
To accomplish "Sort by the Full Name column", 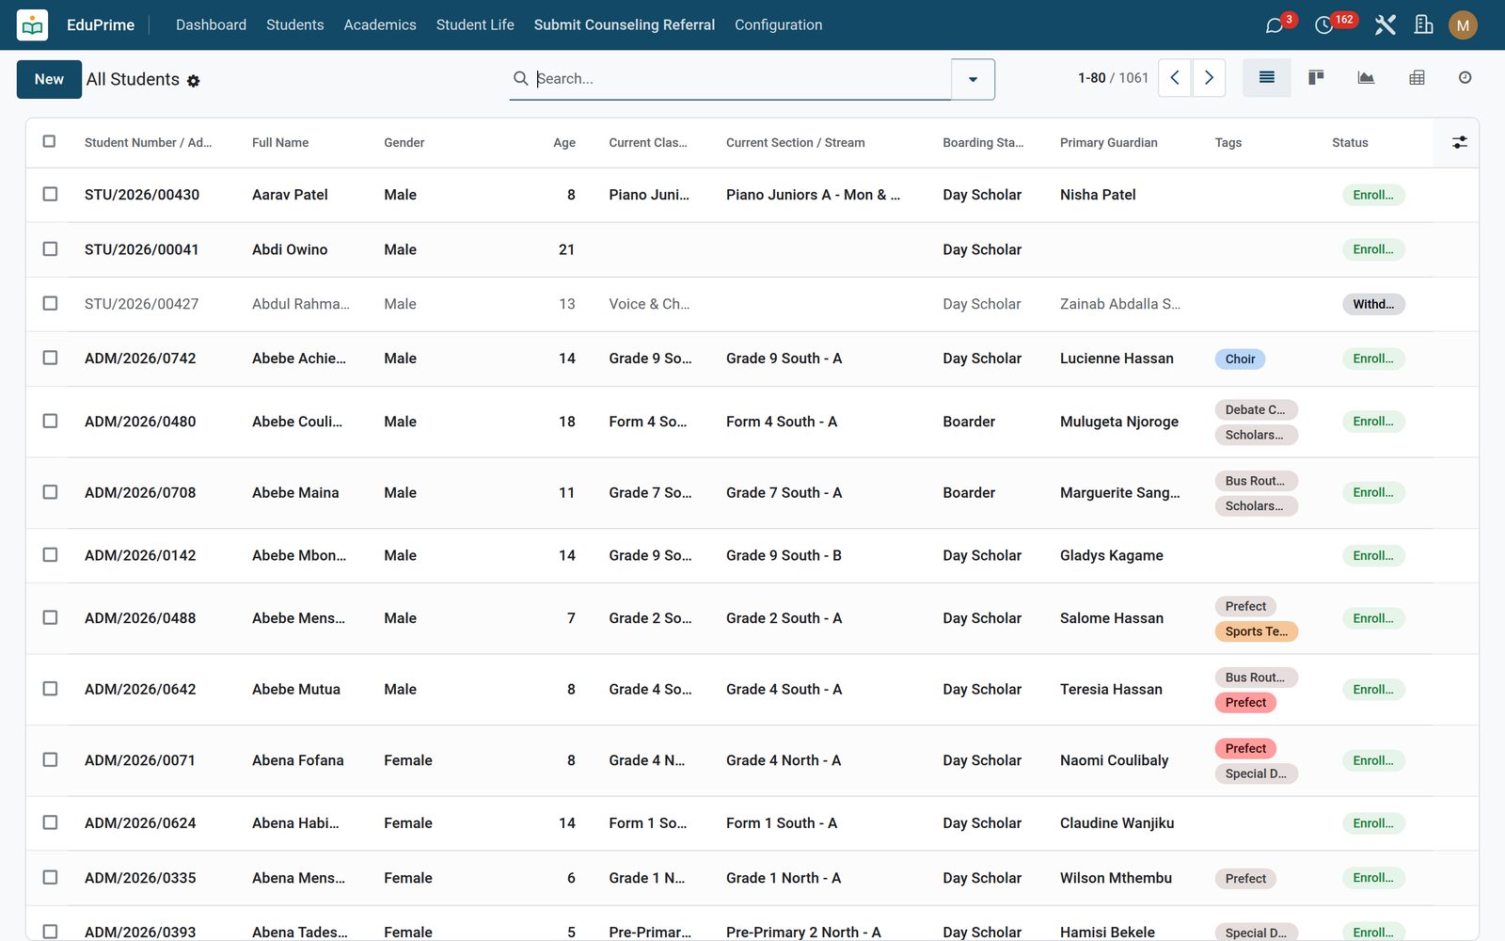I will pyautogui.click(x=280, y=143).
